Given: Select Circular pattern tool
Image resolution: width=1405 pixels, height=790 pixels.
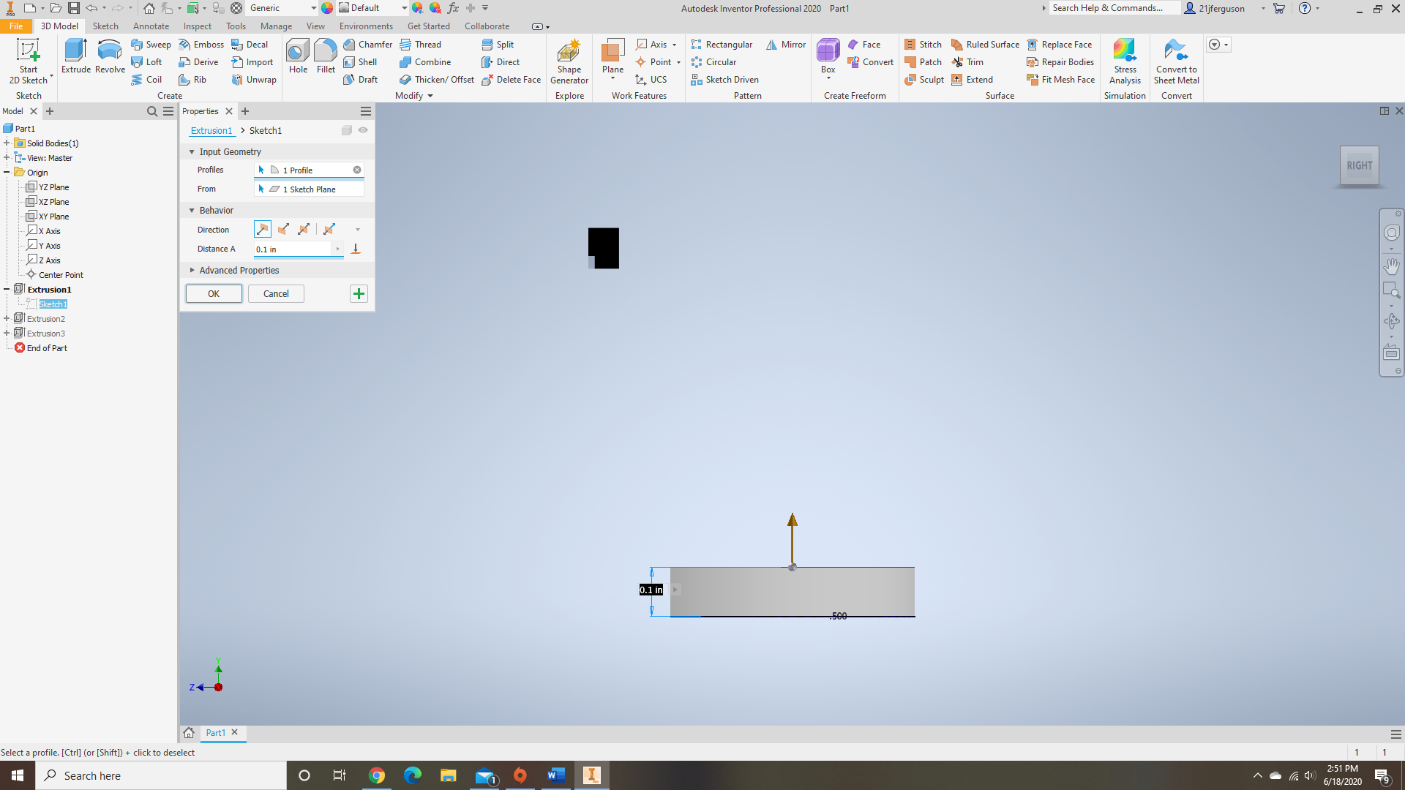Looking at the screenshot, I should 713,62.
